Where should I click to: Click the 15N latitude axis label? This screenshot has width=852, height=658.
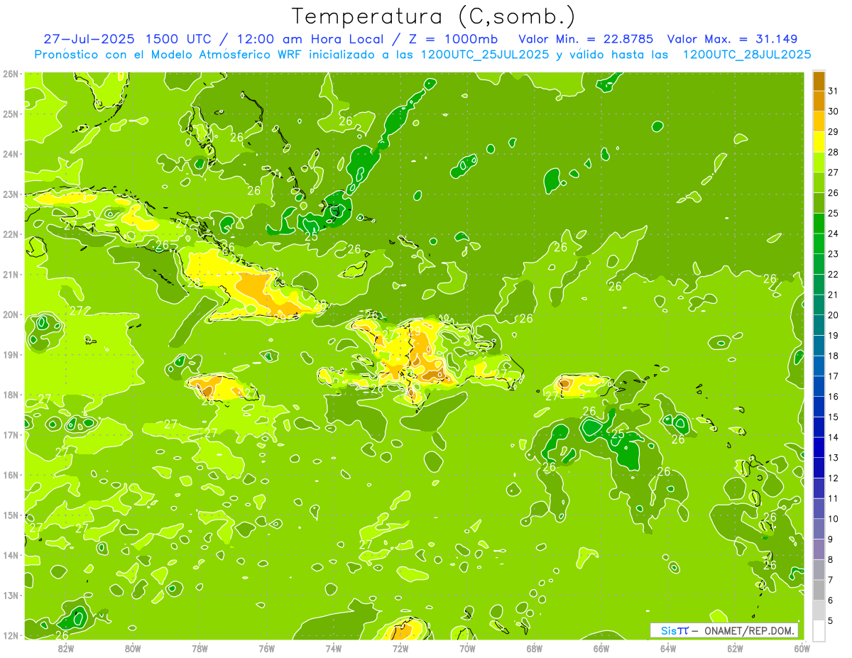click(11, 515)
